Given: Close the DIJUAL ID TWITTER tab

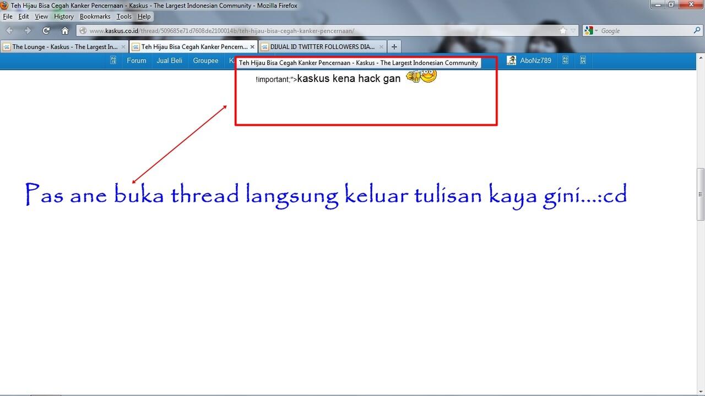Looking at the screenshot, I should pyautogui.click(x=381, y=47).
